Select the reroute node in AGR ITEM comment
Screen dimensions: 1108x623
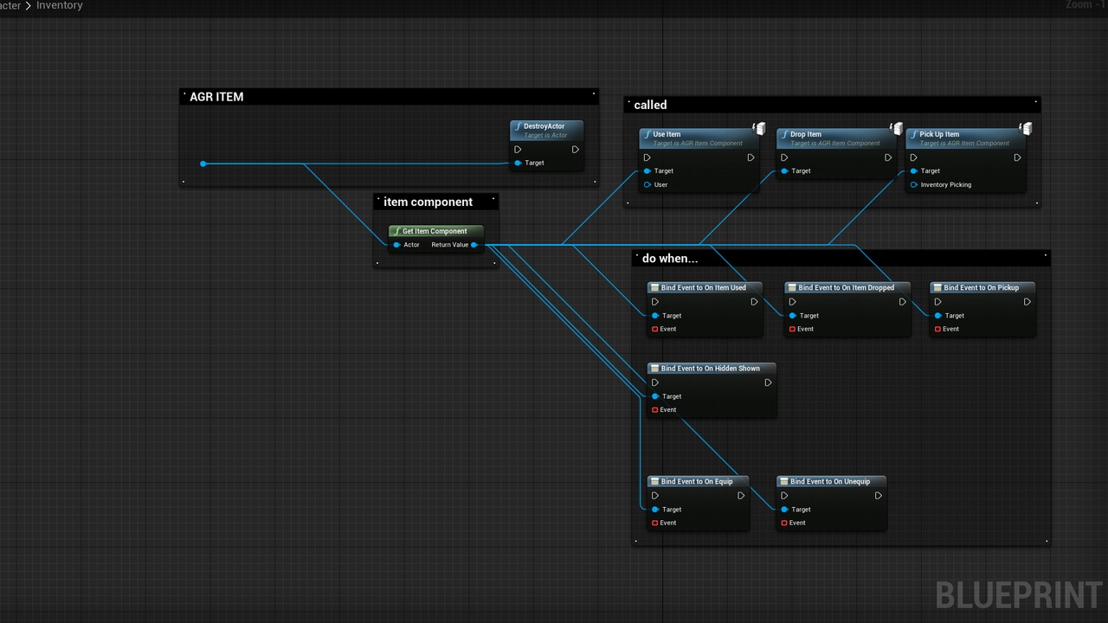[x=203, y=164]
